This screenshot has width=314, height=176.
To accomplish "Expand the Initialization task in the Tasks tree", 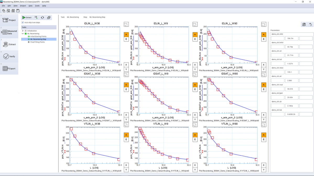I will tap(23, 31).
